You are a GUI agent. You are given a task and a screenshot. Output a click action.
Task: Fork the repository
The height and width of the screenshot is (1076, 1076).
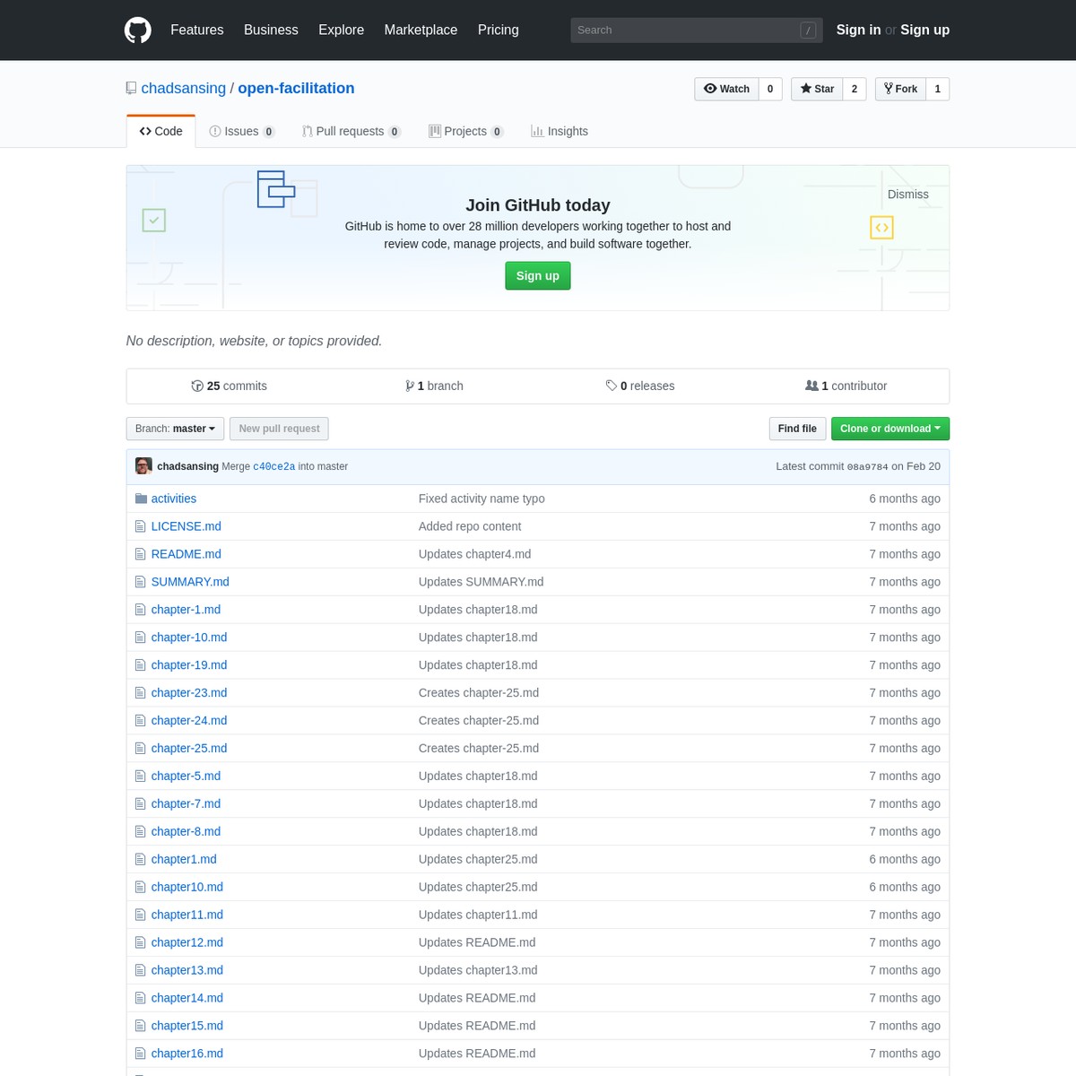[x=900, y=89]
